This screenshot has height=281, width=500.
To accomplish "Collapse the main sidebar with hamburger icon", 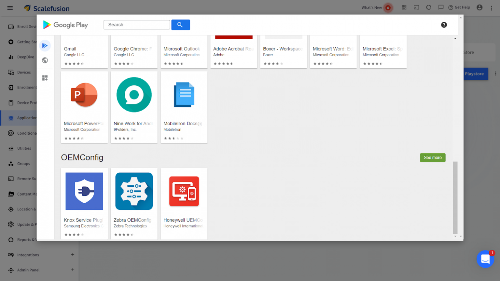I will (10, 8).
